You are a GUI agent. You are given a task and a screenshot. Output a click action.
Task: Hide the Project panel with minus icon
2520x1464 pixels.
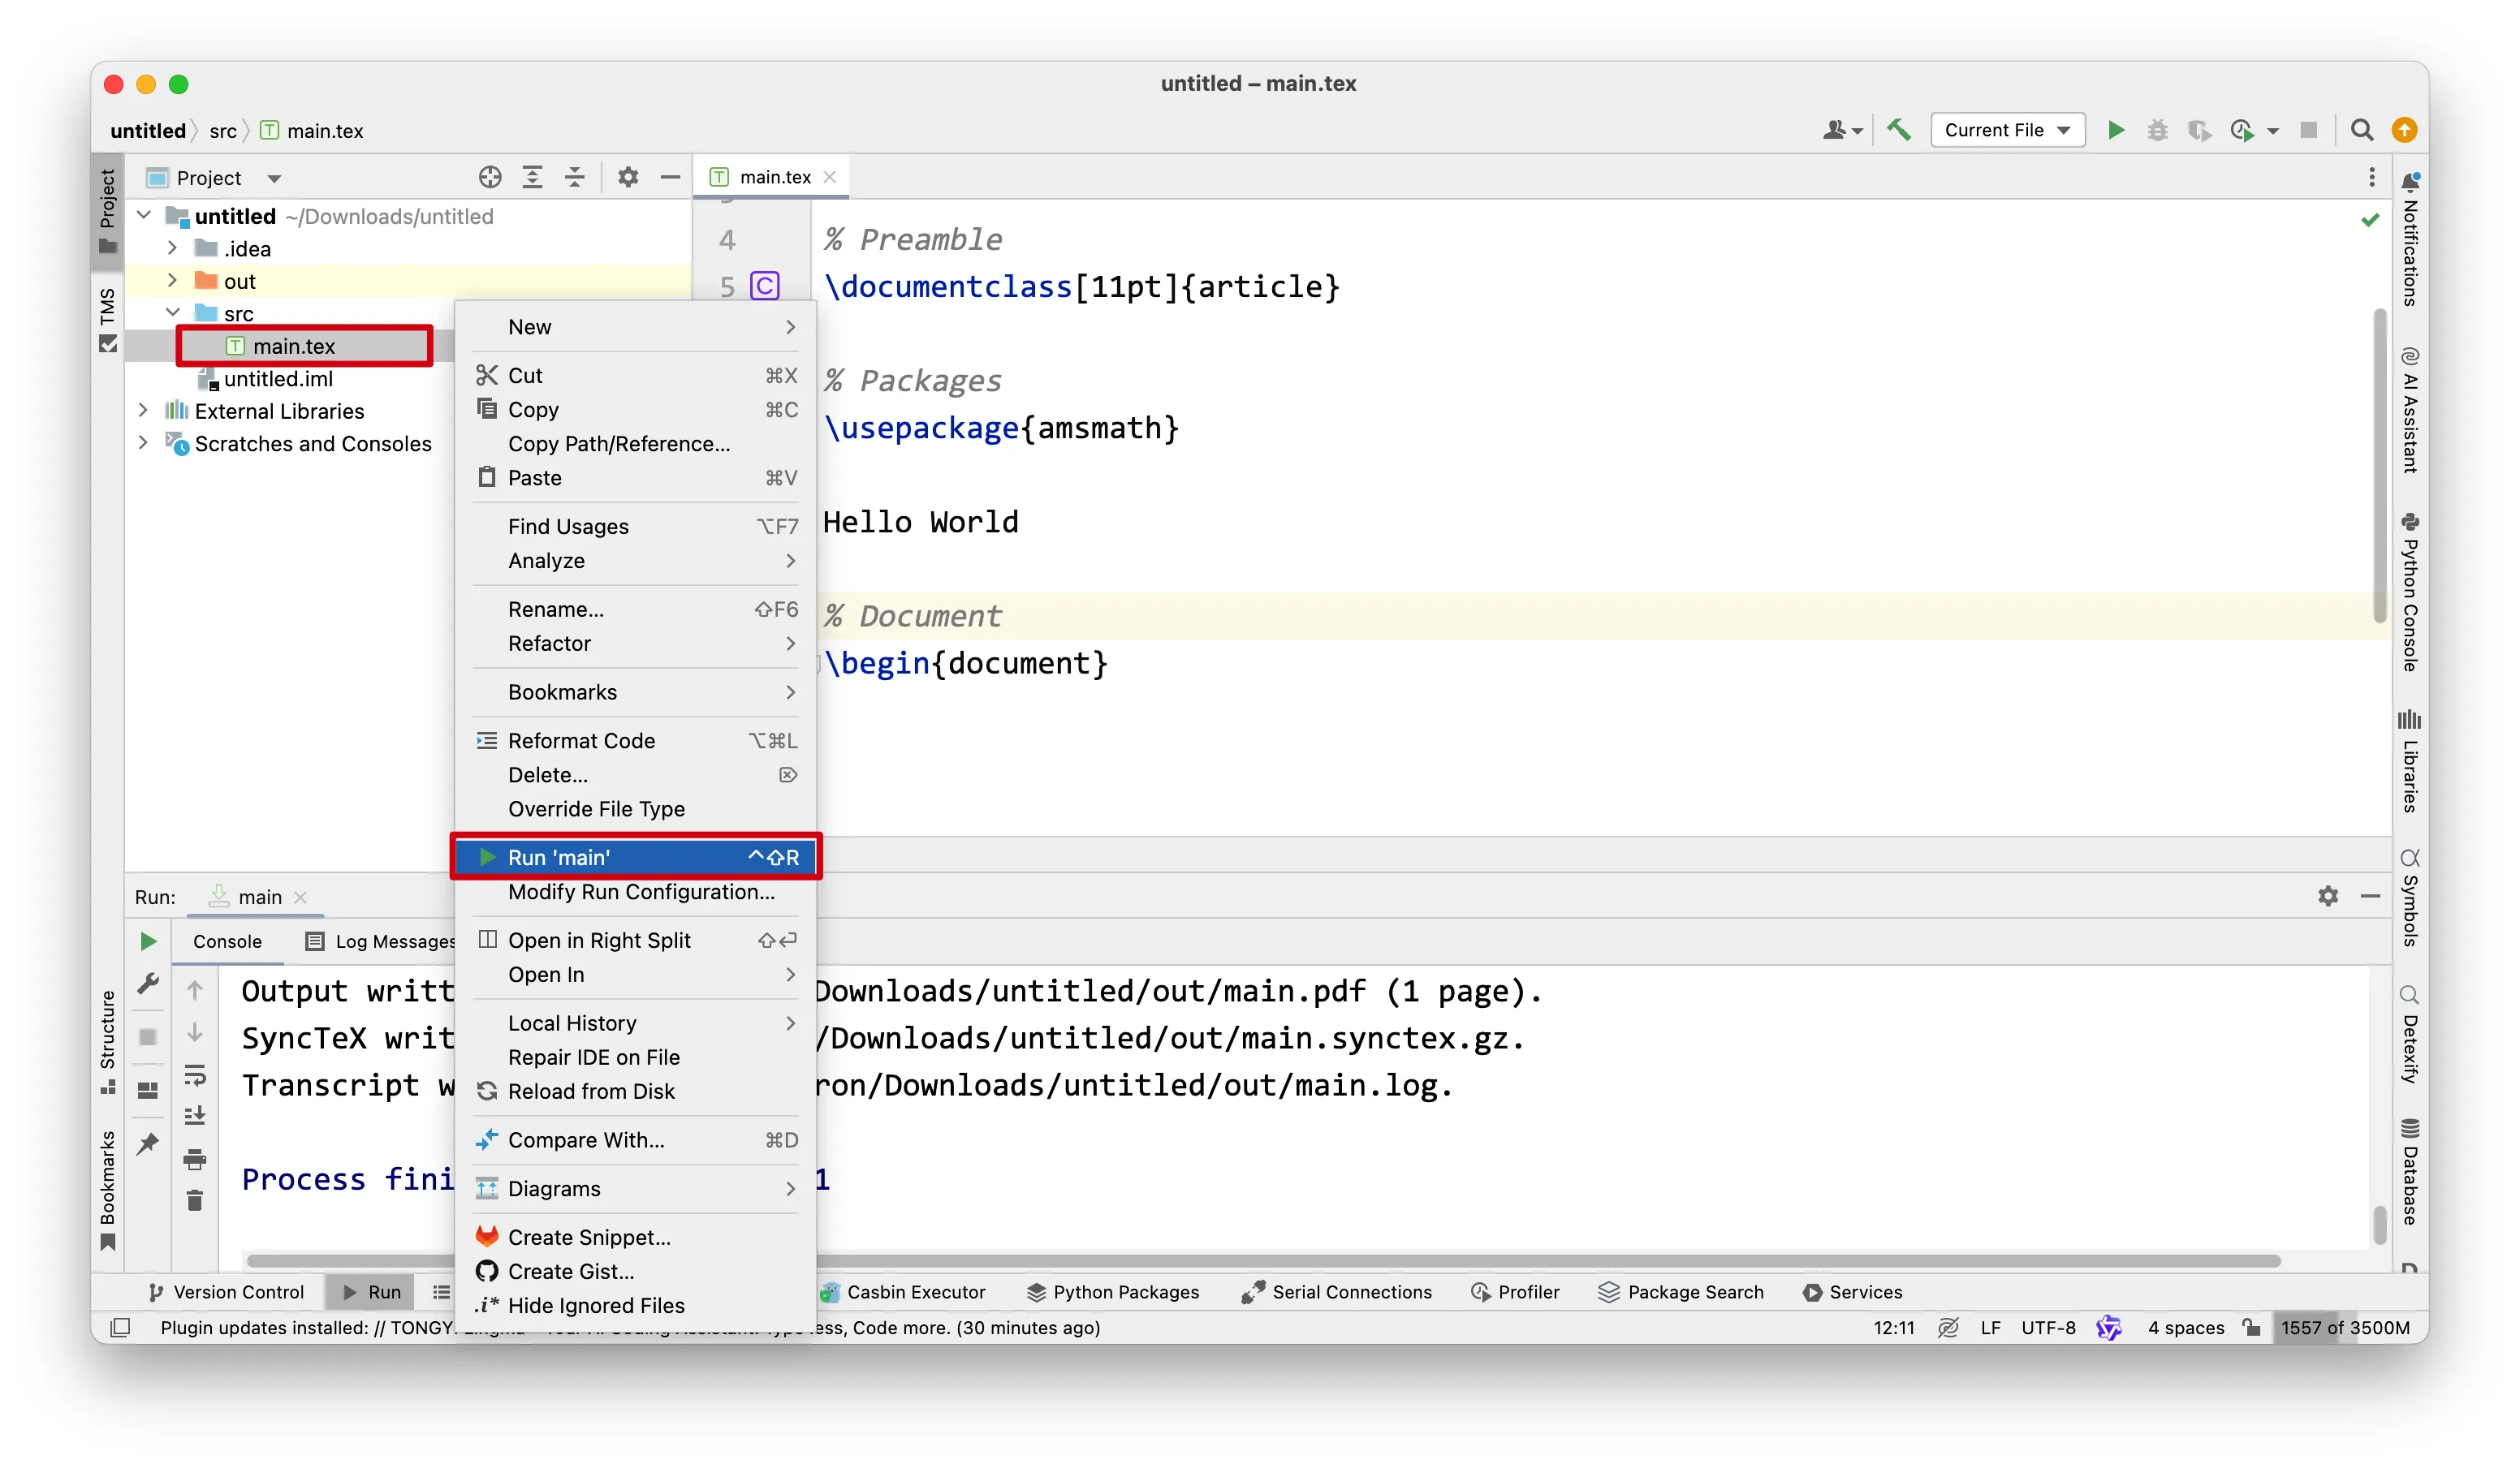670,177
